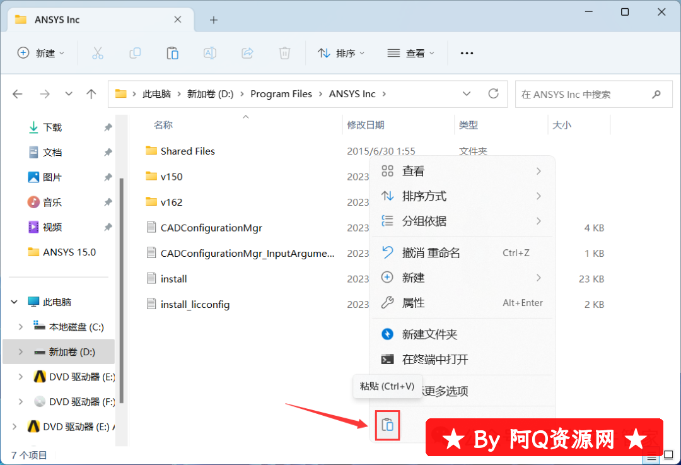
Task: Click 此电脑 in address breadcrumb
Action: coord(157,94)
